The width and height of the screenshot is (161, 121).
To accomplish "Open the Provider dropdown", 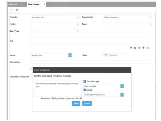I will point(55,17).
